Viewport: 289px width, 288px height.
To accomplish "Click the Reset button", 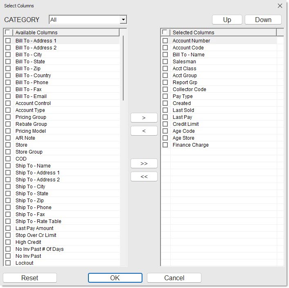I will 30,278.
